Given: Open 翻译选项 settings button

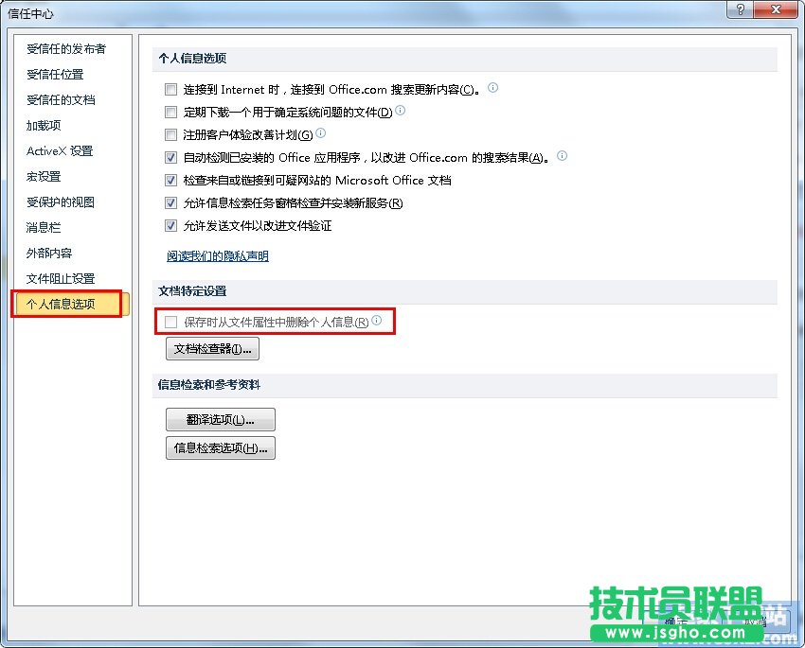Looking at the screenshot, I should click(x=220, y=420).
